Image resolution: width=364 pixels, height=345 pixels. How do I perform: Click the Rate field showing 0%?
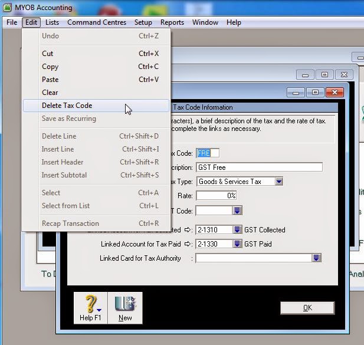216,196
